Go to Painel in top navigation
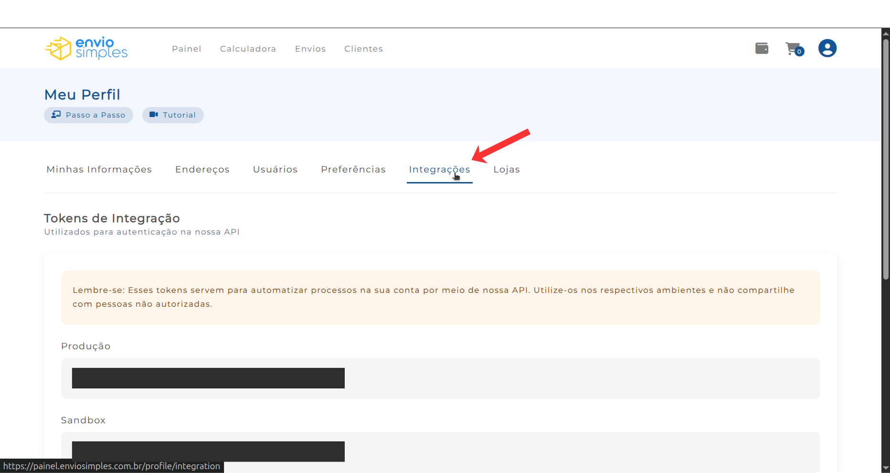Viewport: 890px width, 473px height. click(x=187, y=49)
